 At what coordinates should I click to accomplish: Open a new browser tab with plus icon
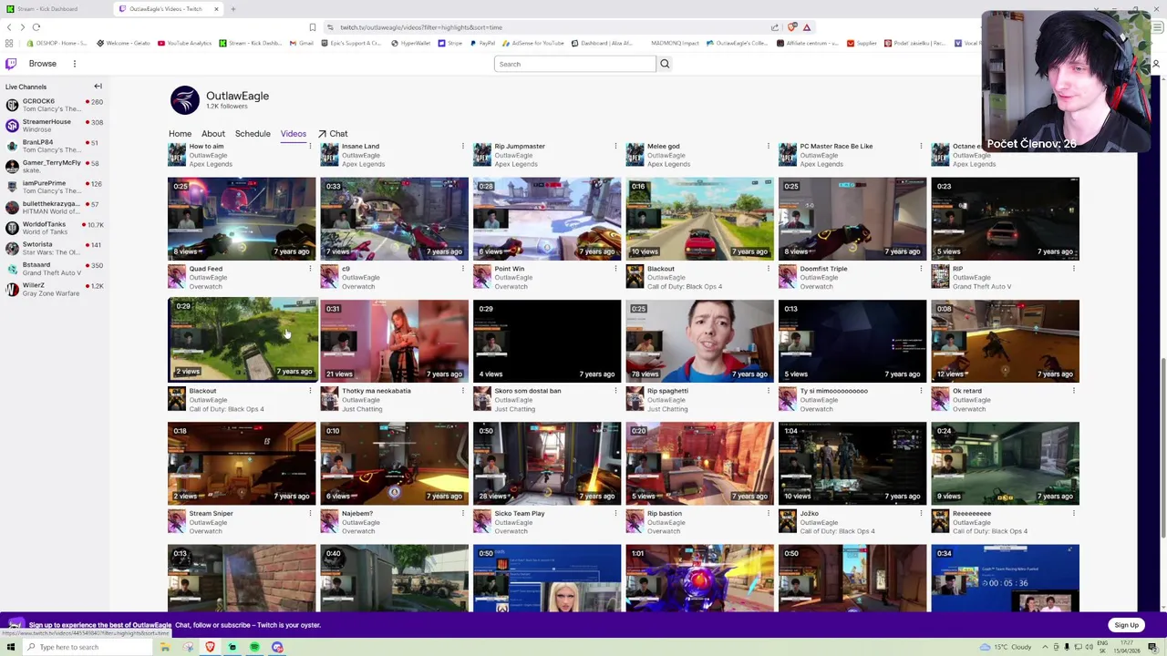pyautogui.click(x=233, y=9)
